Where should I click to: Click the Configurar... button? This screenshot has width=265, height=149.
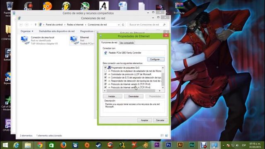point(156,59)
